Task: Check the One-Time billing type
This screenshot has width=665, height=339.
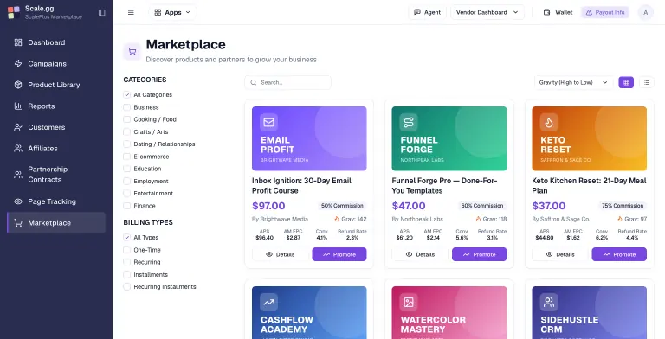Action: coord(126,250)
